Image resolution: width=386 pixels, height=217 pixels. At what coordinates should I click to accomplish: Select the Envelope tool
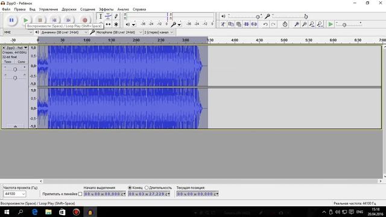pos(108,16)
